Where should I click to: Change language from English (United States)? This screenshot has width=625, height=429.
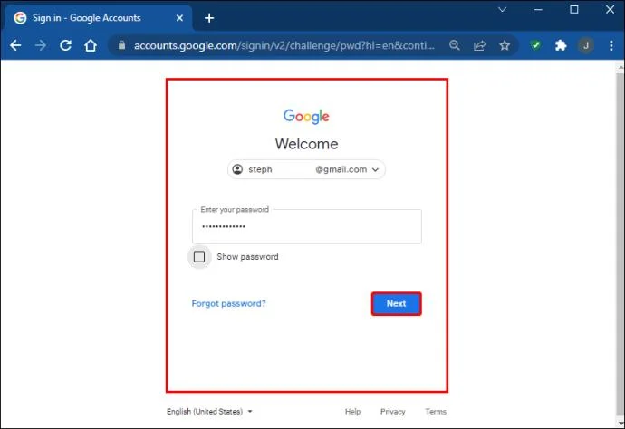tap(209, 412)
